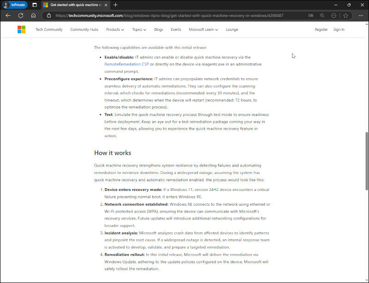The image size is (369, 283).
Task: Click the Register link
Action: [x=321, y=29]
